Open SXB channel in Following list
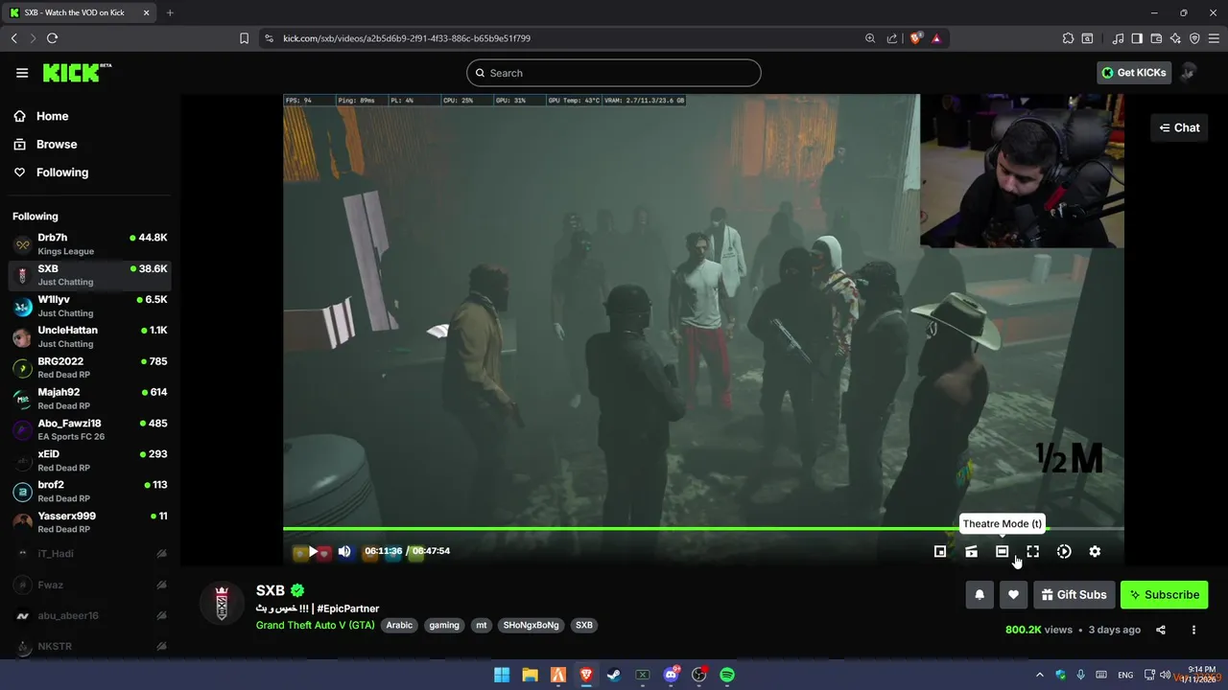The height and width of the screenshot is (690, 1228). click(90, 275)
